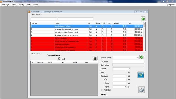Open the Poslovni Partner dropdown
176x99 pixels.
(x=137, y=57)
